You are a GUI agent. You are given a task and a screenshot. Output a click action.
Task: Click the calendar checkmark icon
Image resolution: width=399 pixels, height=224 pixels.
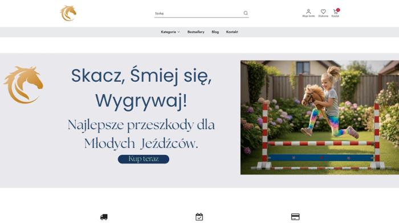tap(199, 217)
